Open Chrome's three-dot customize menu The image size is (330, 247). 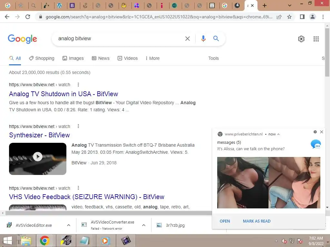coord(323,17)
